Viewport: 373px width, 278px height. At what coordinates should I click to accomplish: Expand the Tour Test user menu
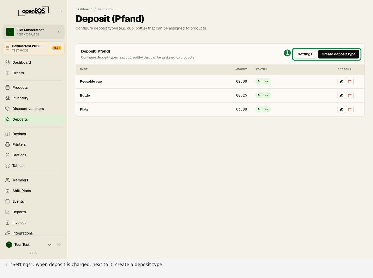click(49, 245)
